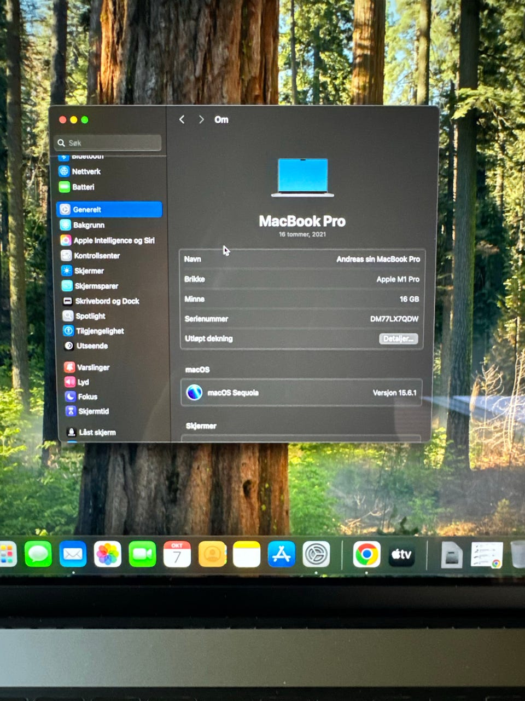Click the Versjon 15.6.1 text
This screenshot has width=525, height=701.
tap(395, 393)
